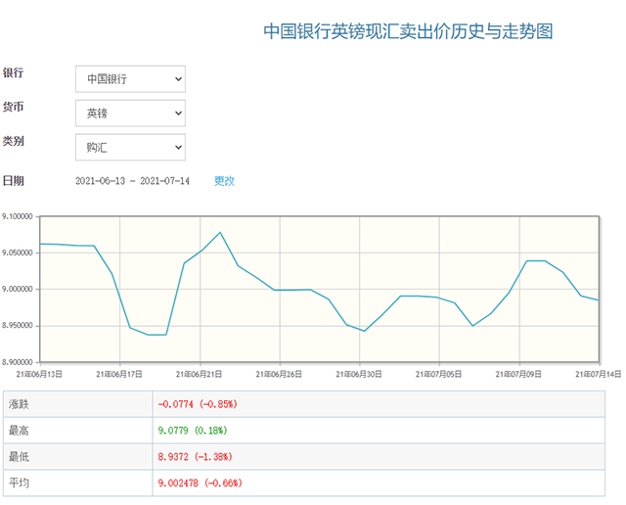The height and width of the screenshot is (505, 626).
Task: Click x-axis label 21年07月05日
Action: [438, 375]
